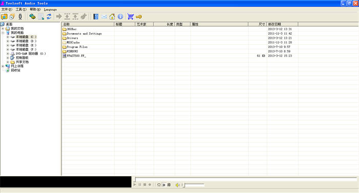Viewport: 359px width, 193px height.
Task: Select the Drivers folder row
Action: tap(72, 38)
